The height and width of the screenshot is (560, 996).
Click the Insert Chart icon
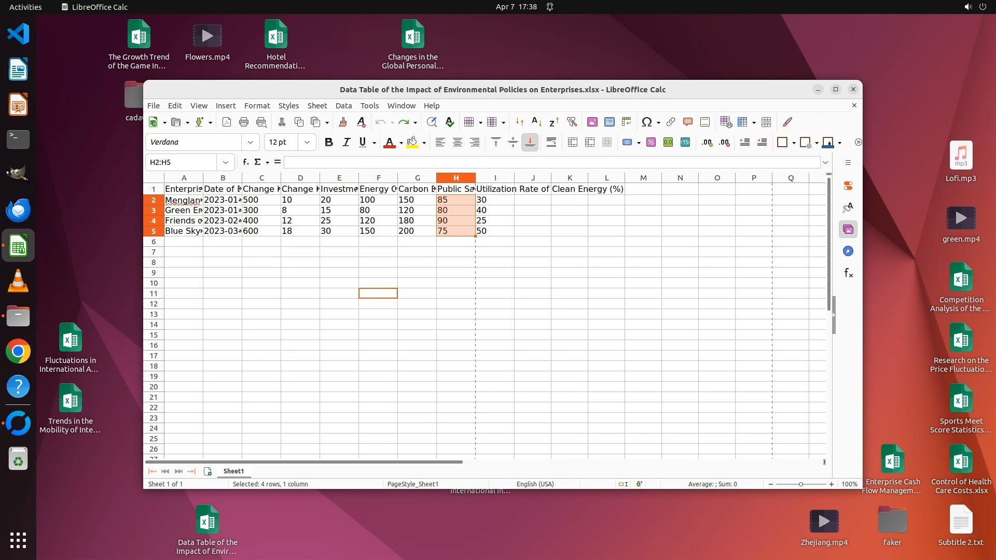[x=610, y=122]
